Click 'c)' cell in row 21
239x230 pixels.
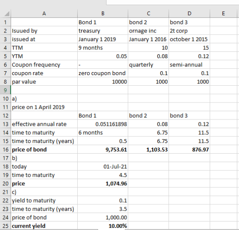(x=44, y=192)
